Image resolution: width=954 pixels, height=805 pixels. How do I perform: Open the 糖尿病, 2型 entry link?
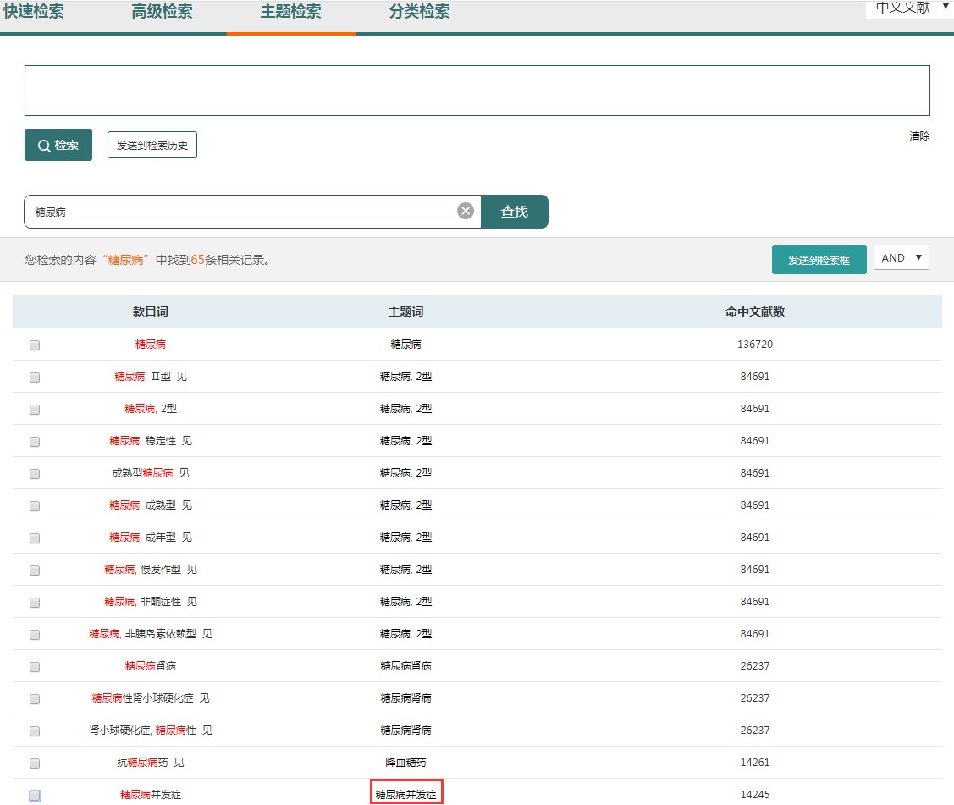[151, 409]
